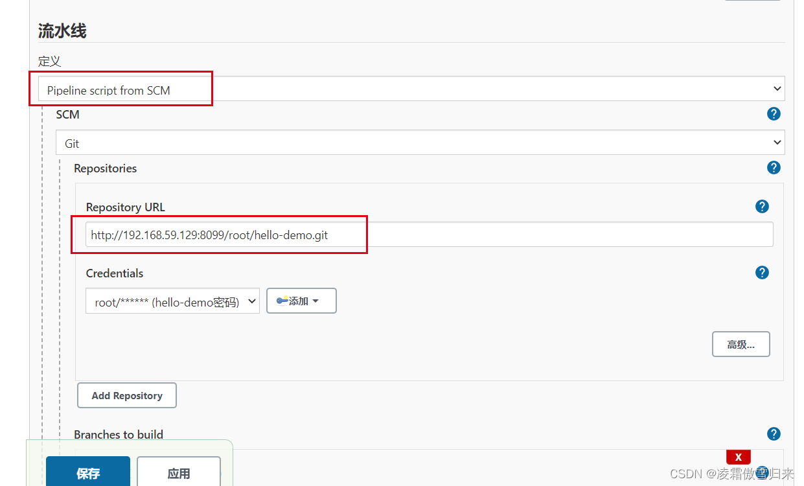Image resolution: width=804 pixels, height=486 pixels.
Task: Click the red X delete branch button
Action: (738, 457)
